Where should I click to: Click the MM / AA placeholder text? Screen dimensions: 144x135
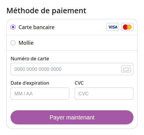23,94
